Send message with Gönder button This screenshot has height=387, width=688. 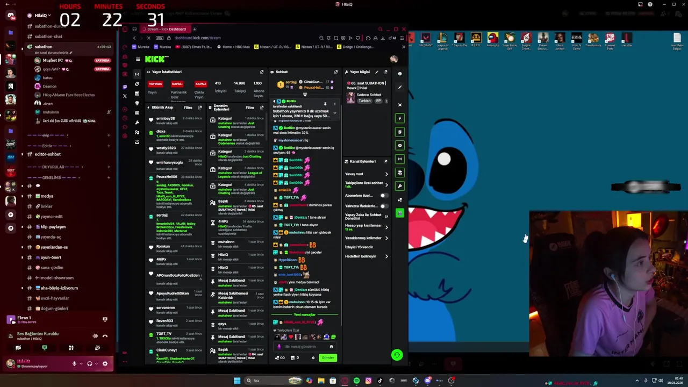pyautogui.click(x=328, y=358)
